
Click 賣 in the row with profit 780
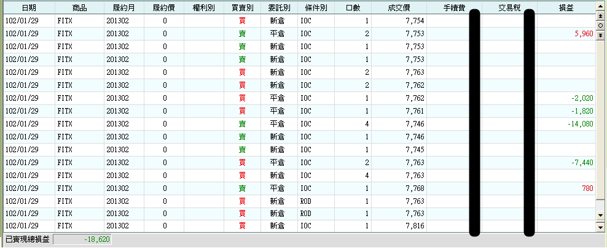(242, 188)
